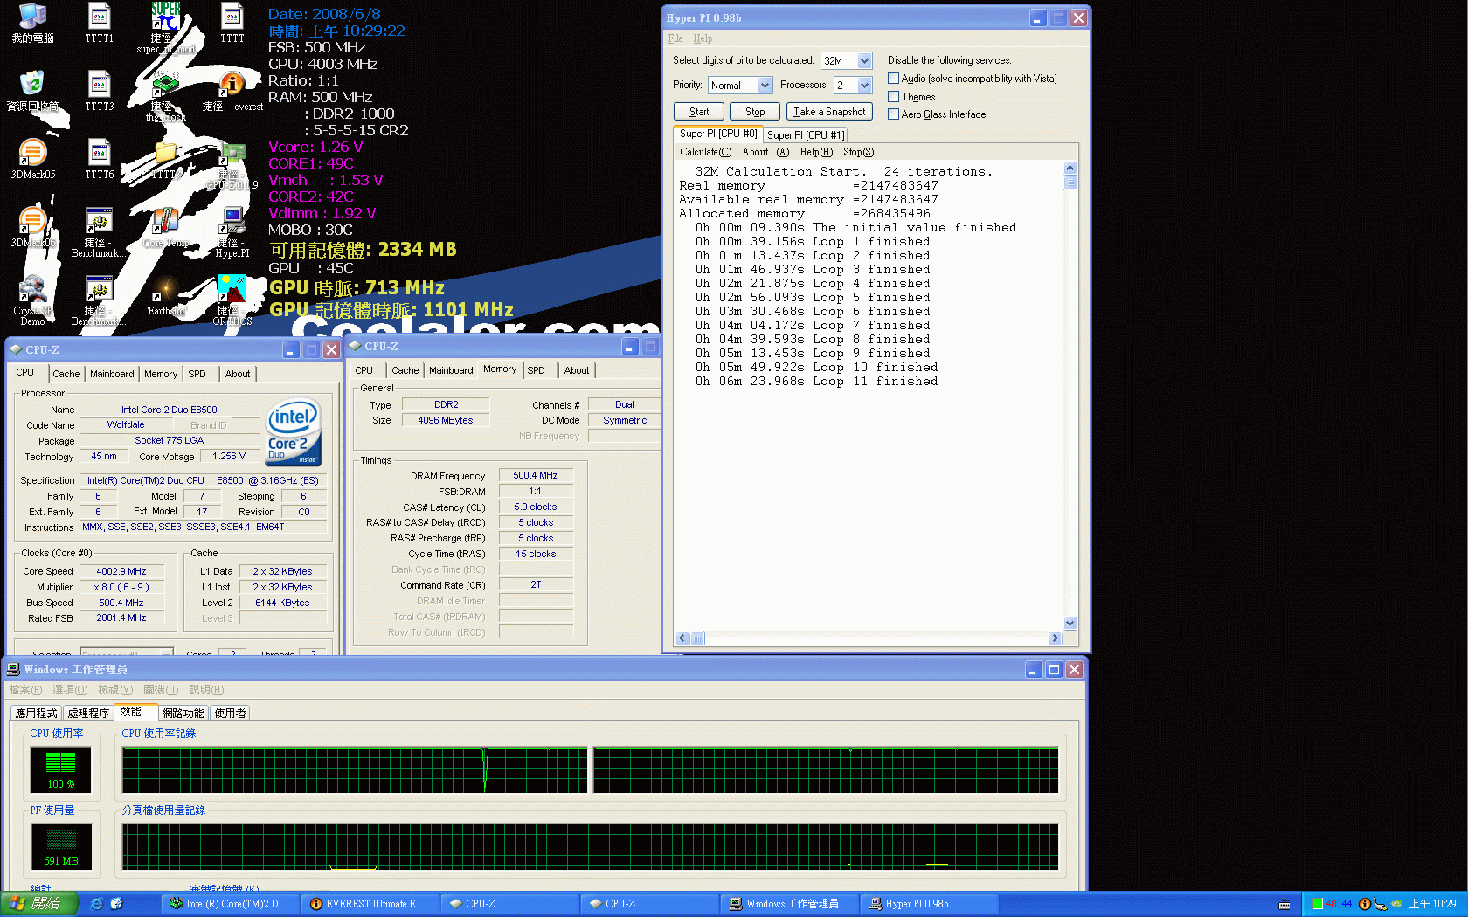Open the Calculate(C) menu in Super PI
The height and width of the screenshot is (917, 1468).
click(x=705, y=152)
